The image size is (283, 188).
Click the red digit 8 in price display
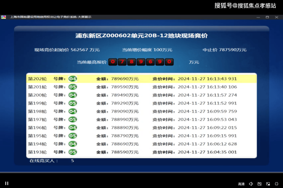pyautogui.click(x=132, y=62)
